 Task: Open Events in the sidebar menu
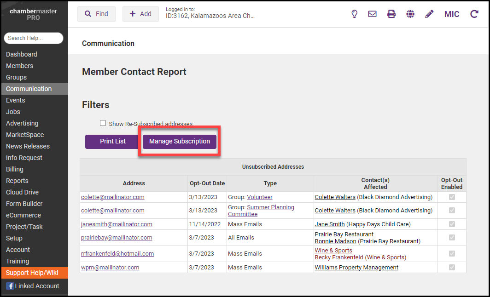16,100
